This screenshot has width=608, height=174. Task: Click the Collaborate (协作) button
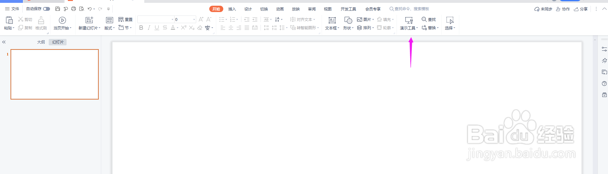(x=563, y=9)
